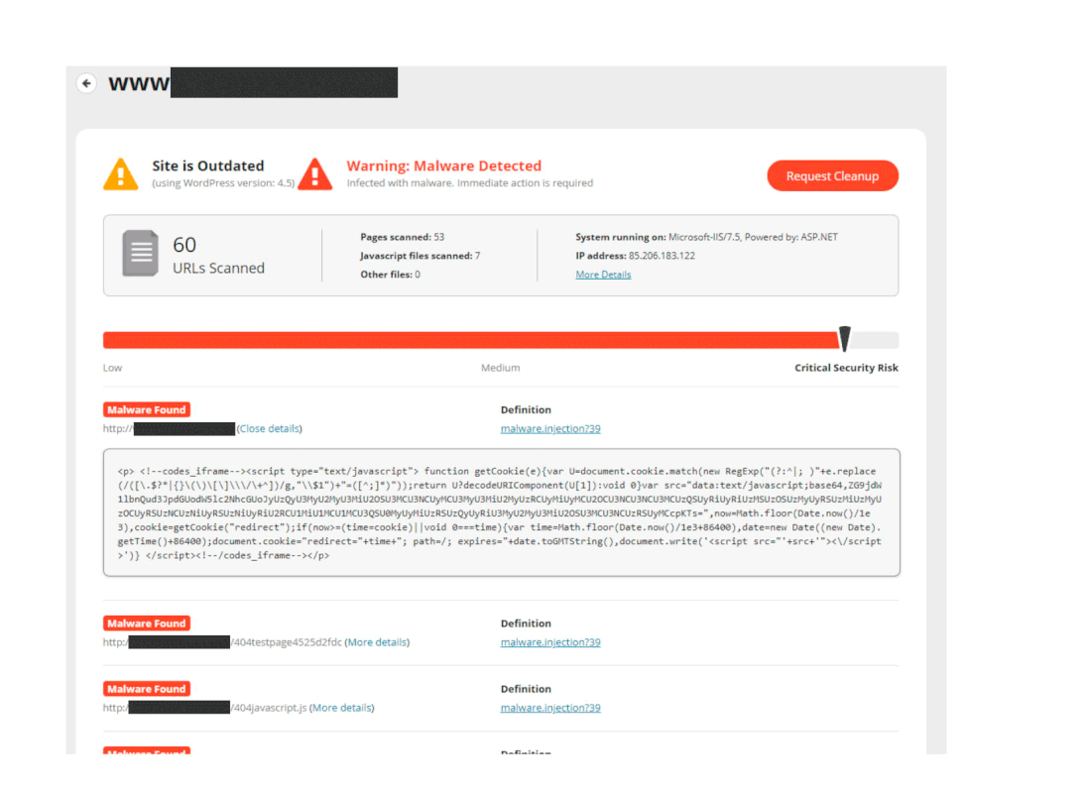
Task: Click Malware Found badge for 404testpage row
Action: pyautogui.click(x=147, y=623)
